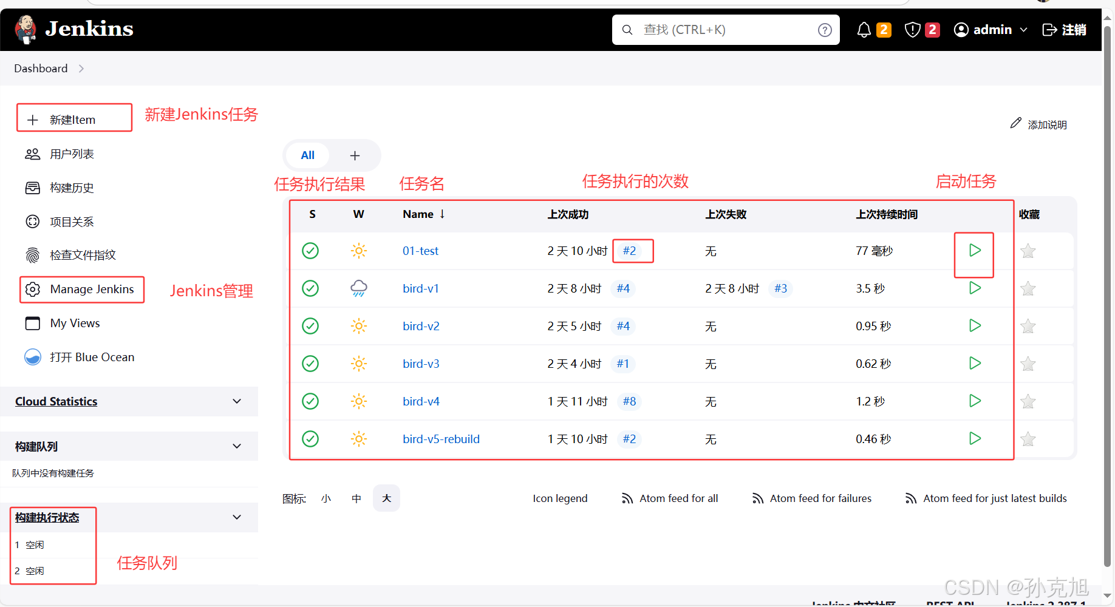1115x607 pixels.
Task: Click success status icon of 01-test
Action: point(310,251)
